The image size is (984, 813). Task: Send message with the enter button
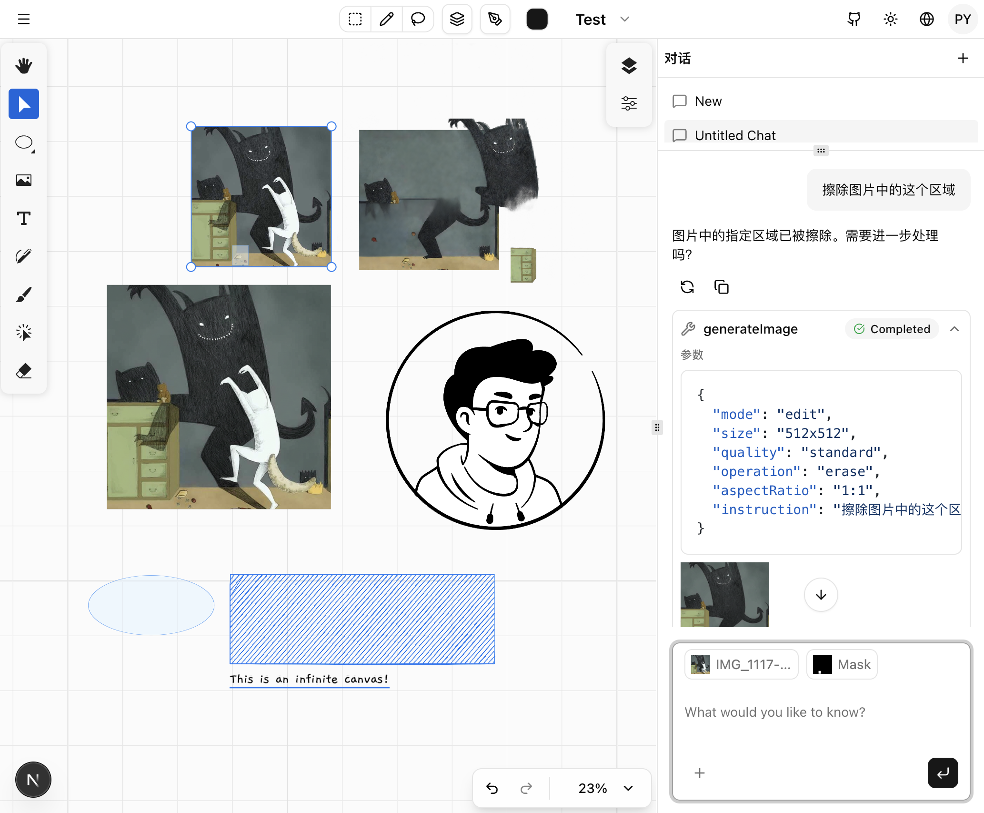tap(943, 773)
